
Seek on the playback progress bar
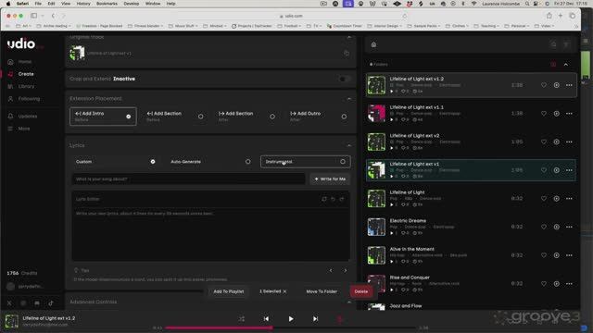pos(290,327)
